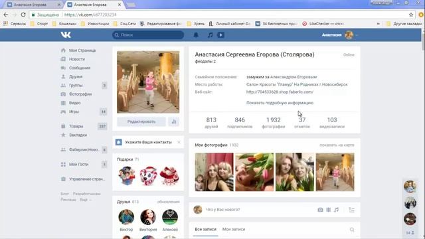This screenshot has height=239, width=425.
Task: Click показать на карте link
Action: pos(337,145)
